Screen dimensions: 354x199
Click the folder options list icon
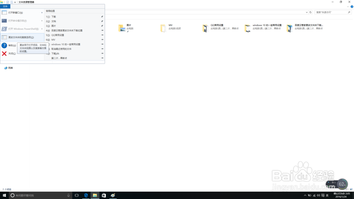pos(4,37)
